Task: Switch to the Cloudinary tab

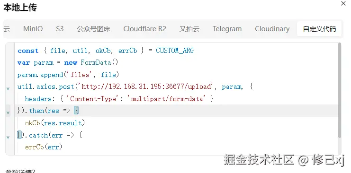Action: click(272, 29)
